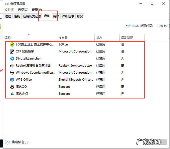Image resolution: width=170 pixels, height=149 pixels.
Task: Click publisher 360.cn
Action: pos(63,44)
